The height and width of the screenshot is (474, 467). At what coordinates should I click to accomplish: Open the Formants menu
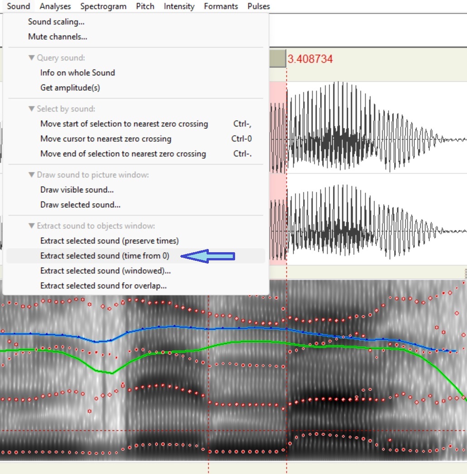[221, 6]
